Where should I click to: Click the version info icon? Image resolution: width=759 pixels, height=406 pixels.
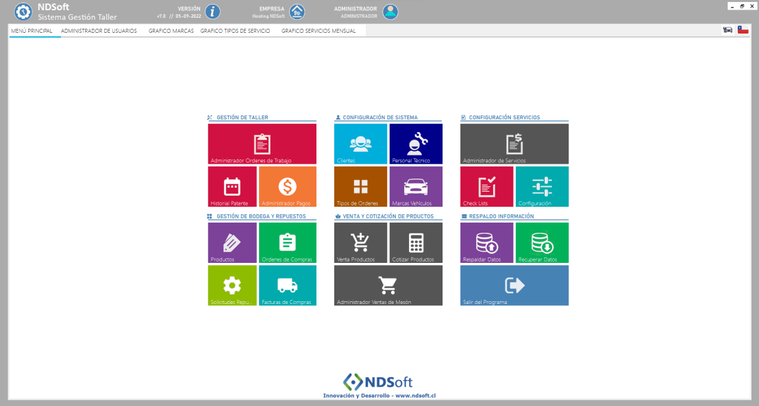pos(213,12)
